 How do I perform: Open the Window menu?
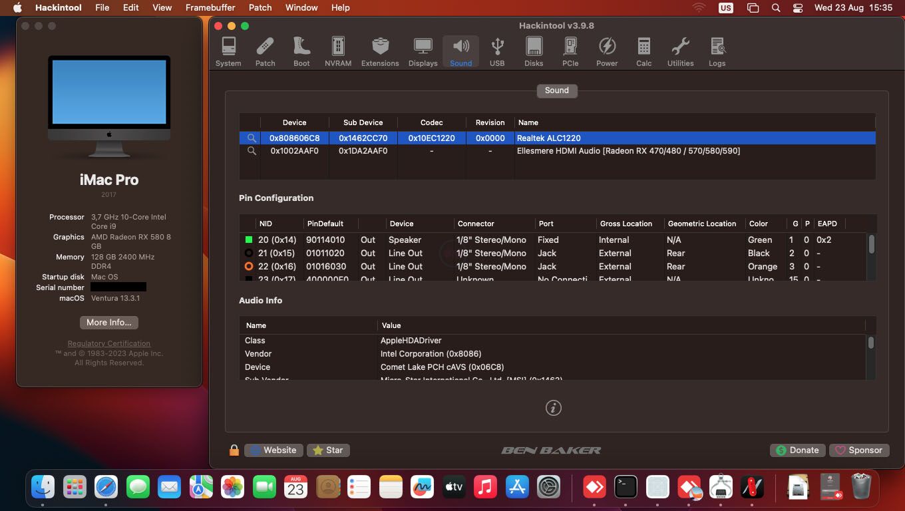(x=301, y=8)
